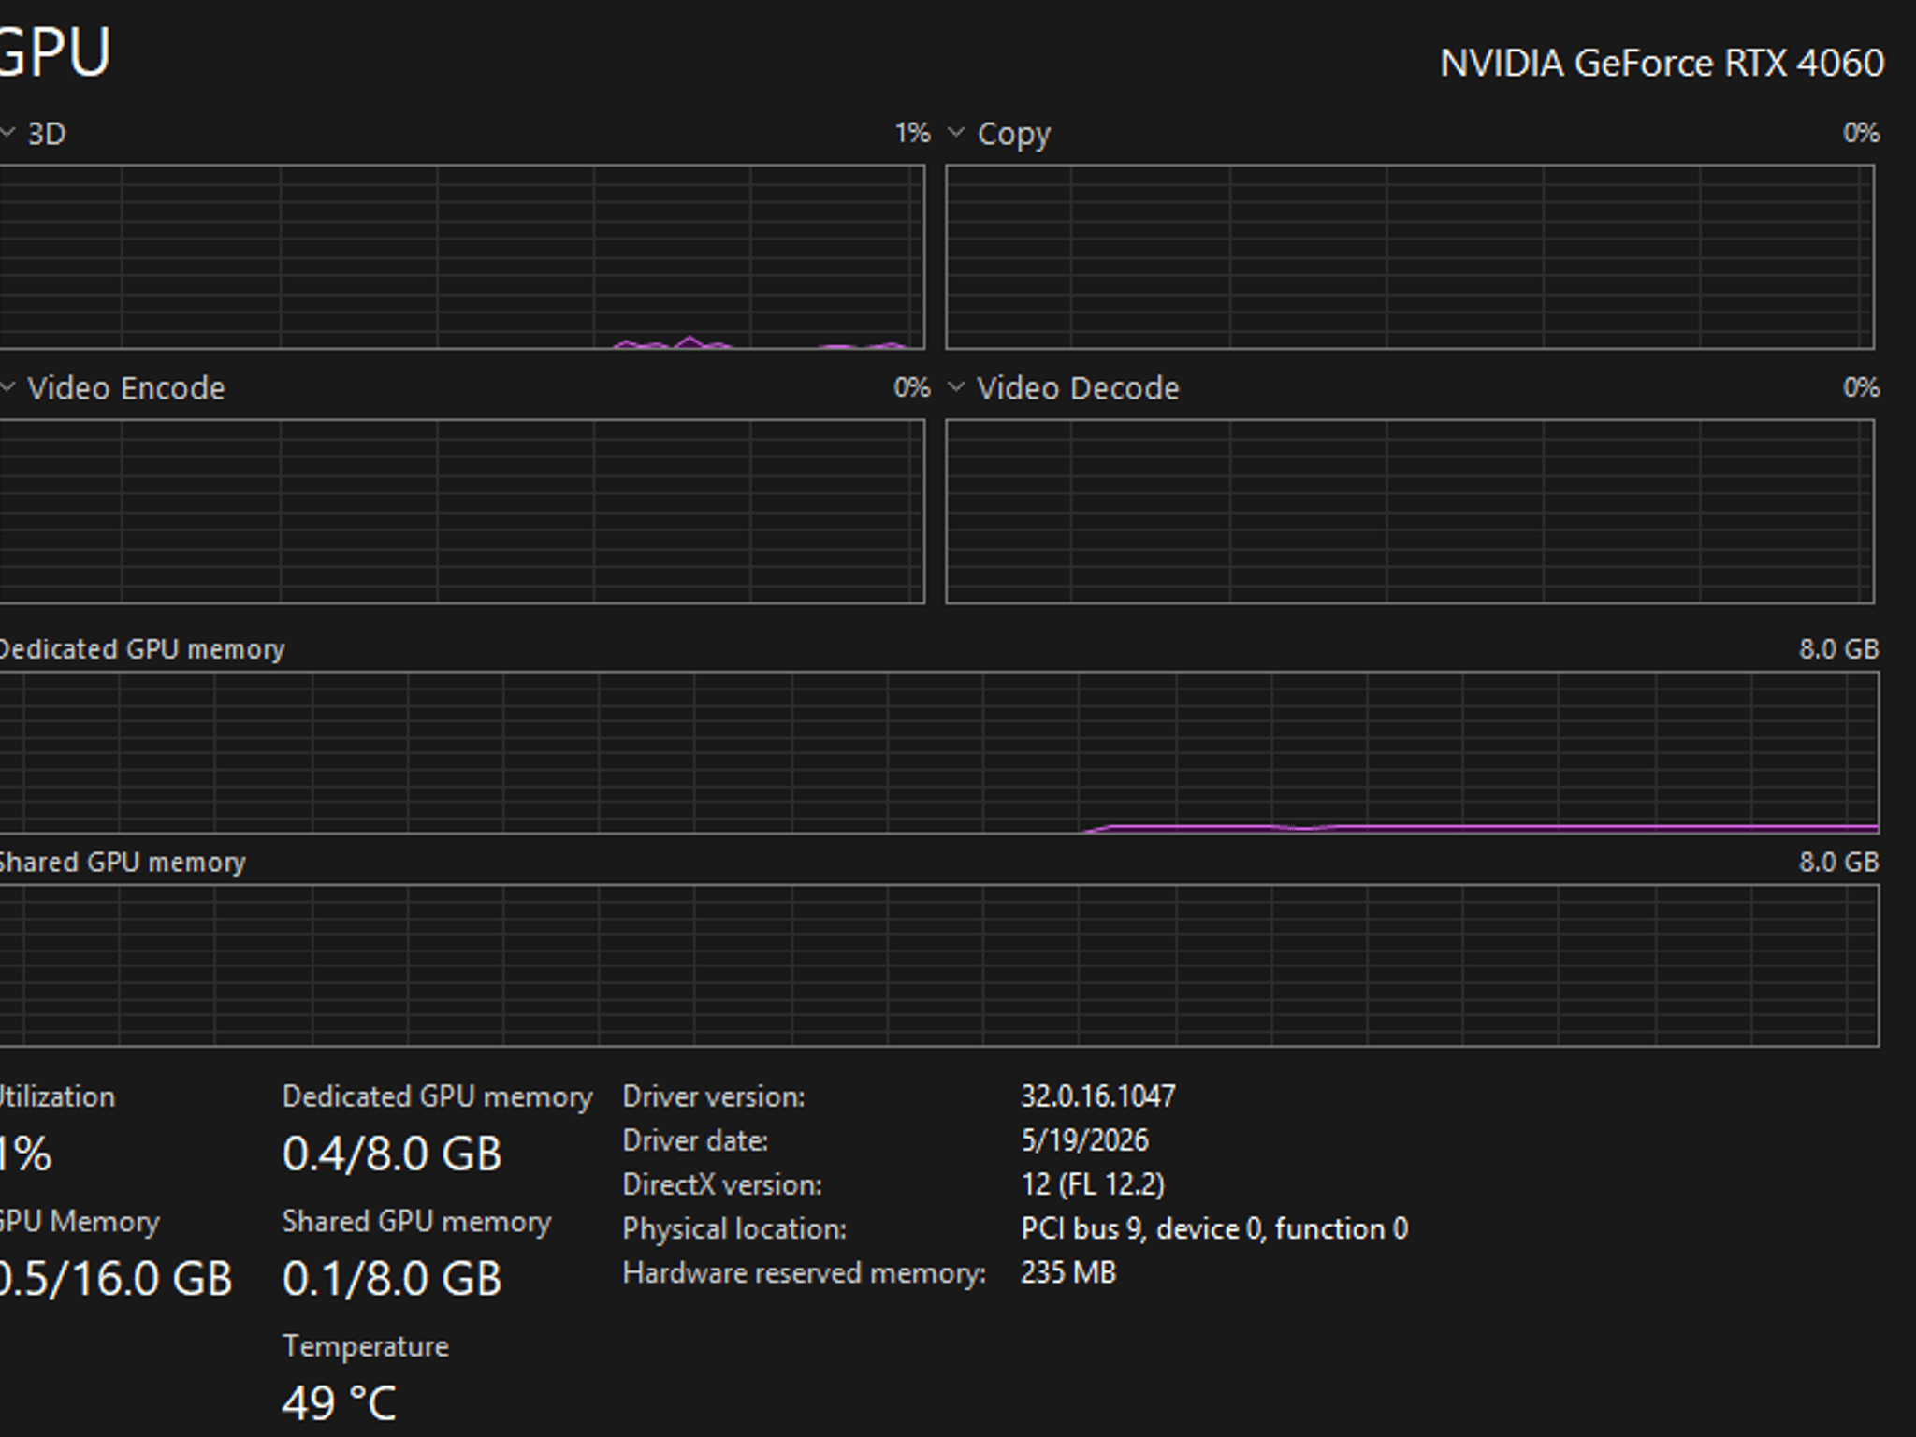Click the Copy engine usage graph

click(1410, 257)
